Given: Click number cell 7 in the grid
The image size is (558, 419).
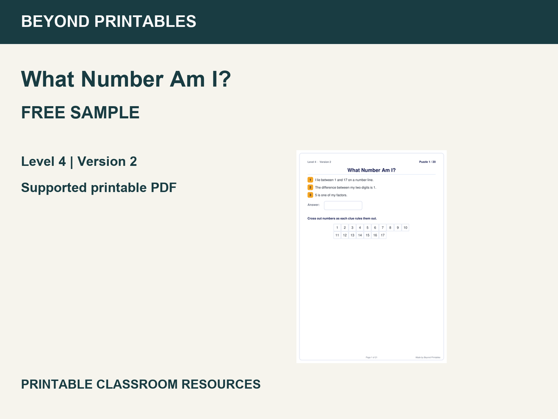Looking at the screenshot, I should coord(383,228).
